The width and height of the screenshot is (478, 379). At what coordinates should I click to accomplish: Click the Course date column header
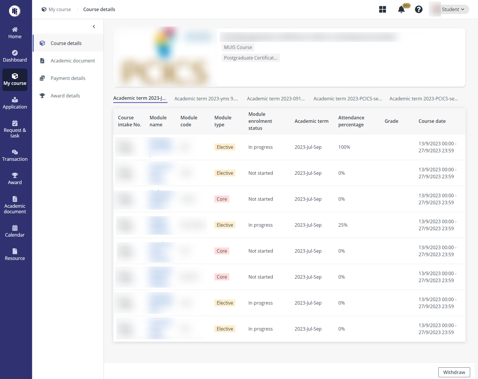tap(432, 121)
